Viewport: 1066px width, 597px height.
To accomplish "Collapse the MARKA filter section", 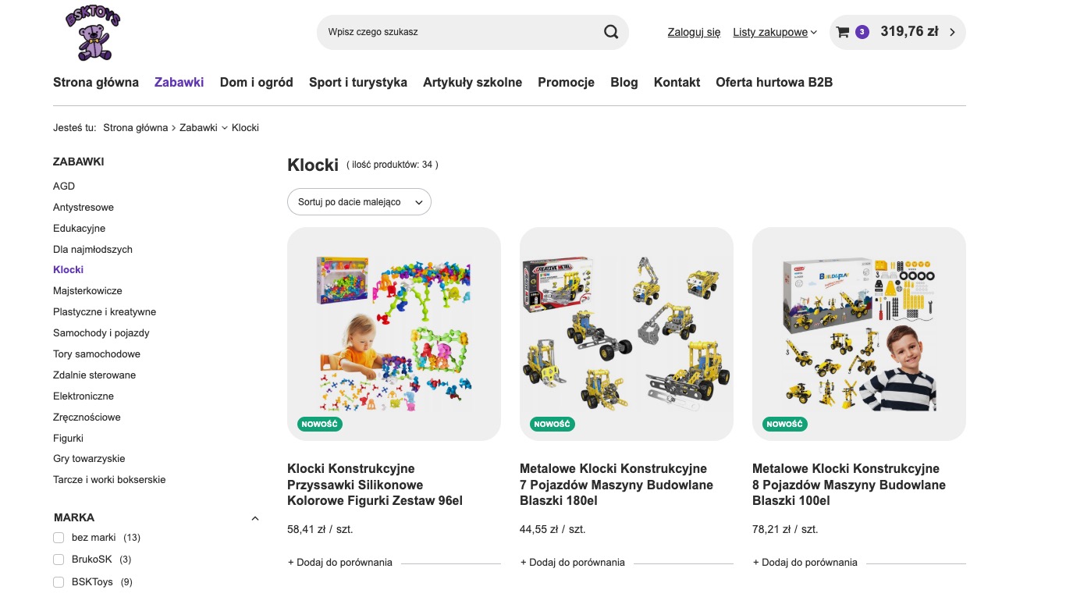I will coord(254,518).
